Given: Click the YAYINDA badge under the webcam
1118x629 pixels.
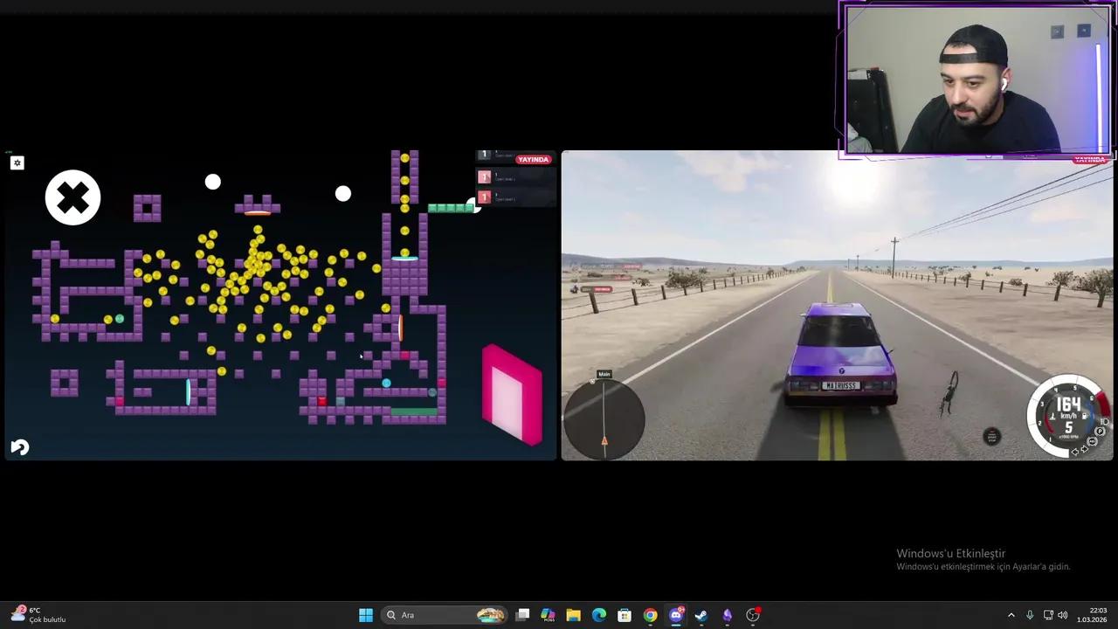Looking at the screenshot, I should click(1090, 160).
